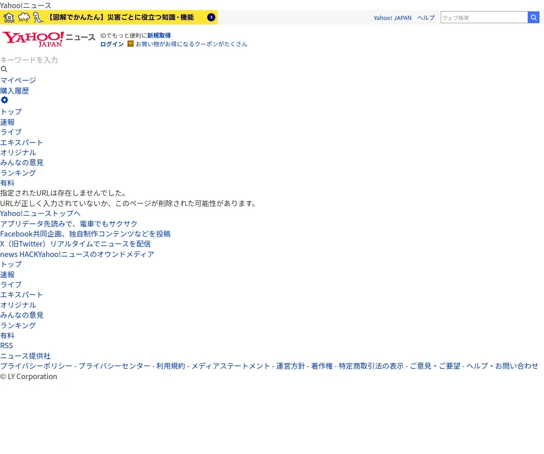Viewport: 544px width, 454px height.
Task: Open 特定商取引法の表示 footer link
Action: coord(371,366)
